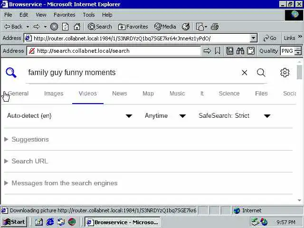Viewport: 304px width, 228px height.
Task: Expand the Search URL section
Action: pos(26,161)
